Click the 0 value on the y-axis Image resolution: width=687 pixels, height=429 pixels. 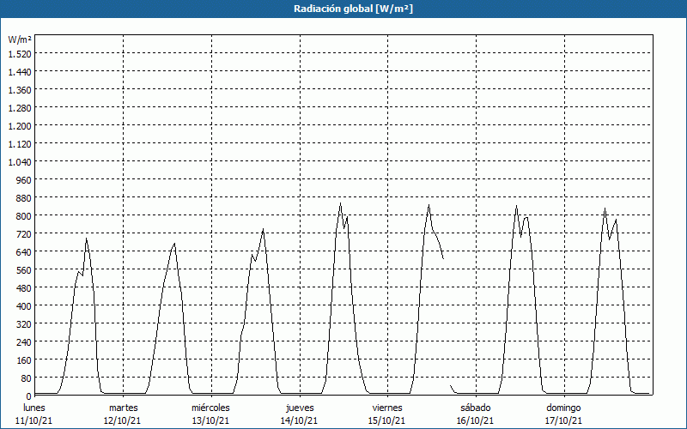click(x=28, y=396)
